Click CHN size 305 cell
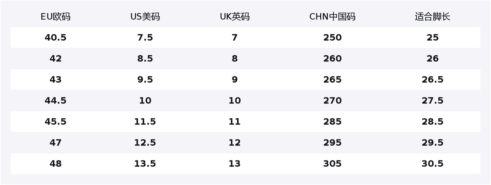This screenshot has height=185, width=491. [332, 163]
